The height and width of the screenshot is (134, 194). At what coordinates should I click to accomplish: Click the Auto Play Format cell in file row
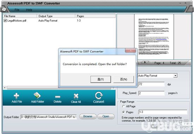point(48,21)
